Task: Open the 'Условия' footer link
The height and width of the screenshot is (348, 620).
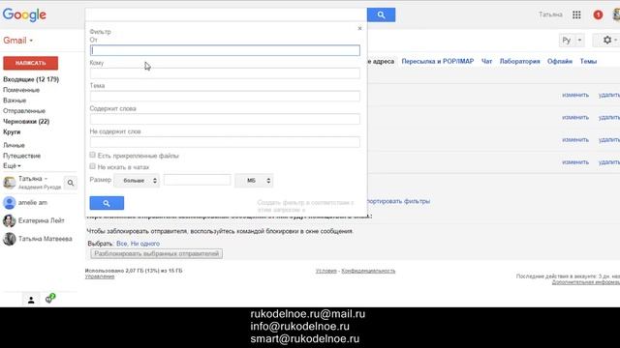Action: 326,271
